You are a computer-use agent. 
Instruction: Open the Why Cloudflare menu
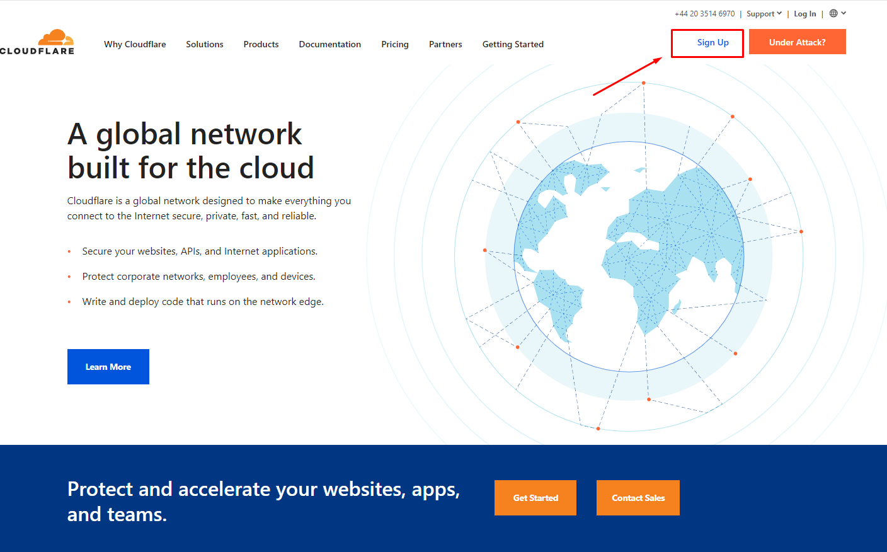(x=135, y=44)
